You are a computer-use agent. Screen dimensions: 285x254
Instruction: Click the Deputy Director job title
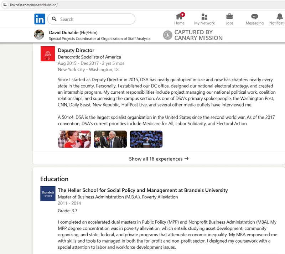click(x=76, y=50)
